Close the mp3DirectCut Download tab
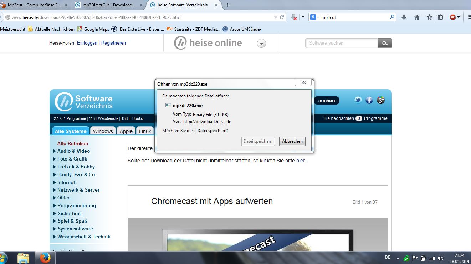This screenshot has width=471, height=264. [x=141, y=5]
